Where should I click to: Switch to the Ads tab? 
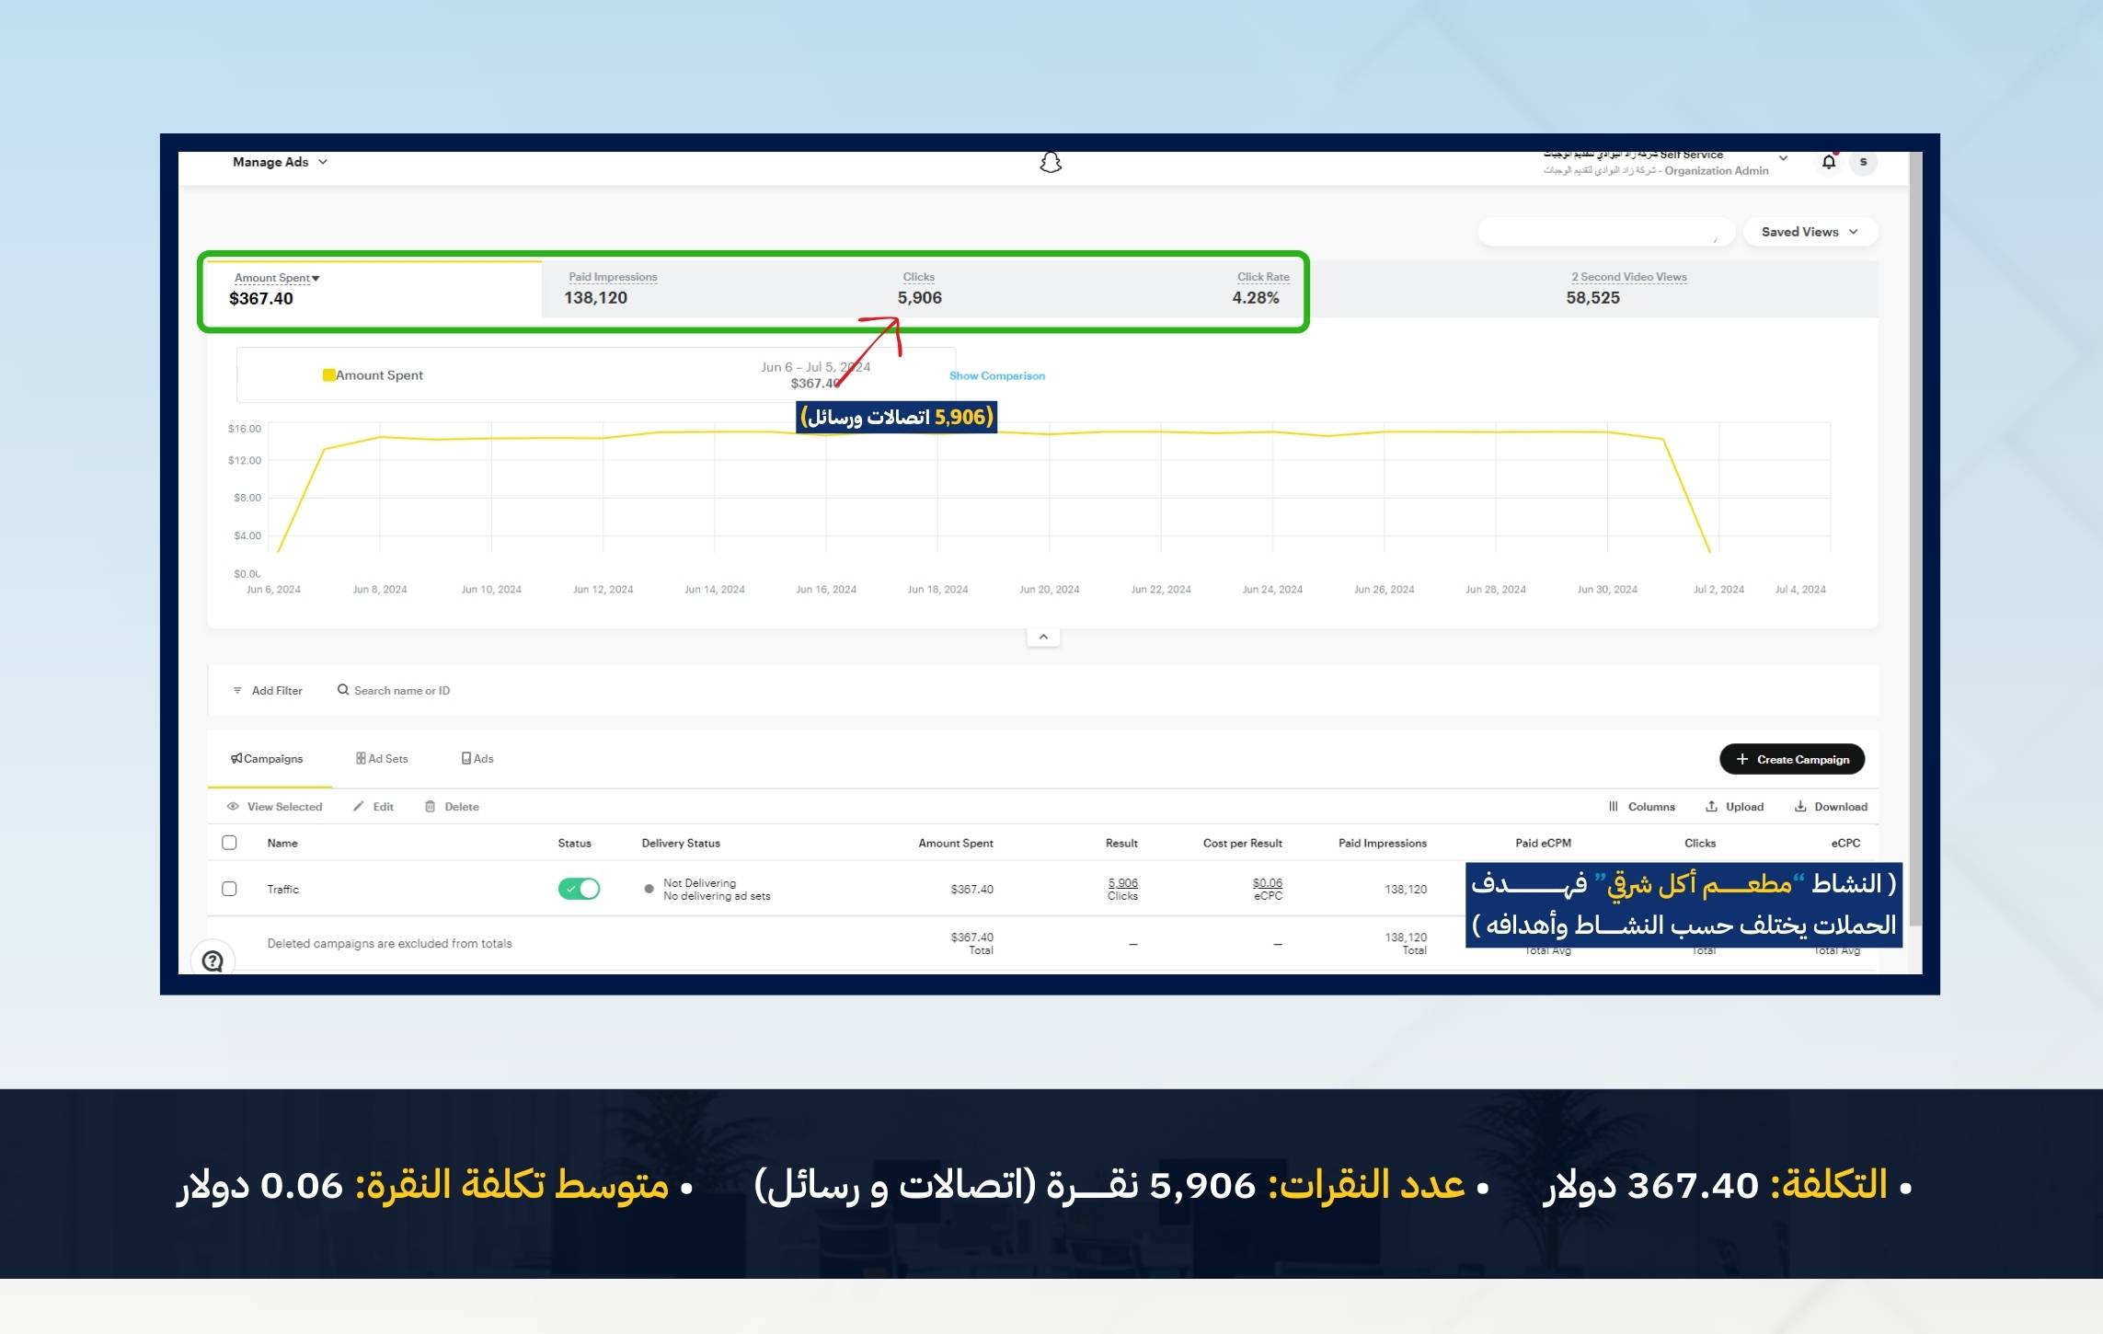pyautogui.click(x=477, y=759)
